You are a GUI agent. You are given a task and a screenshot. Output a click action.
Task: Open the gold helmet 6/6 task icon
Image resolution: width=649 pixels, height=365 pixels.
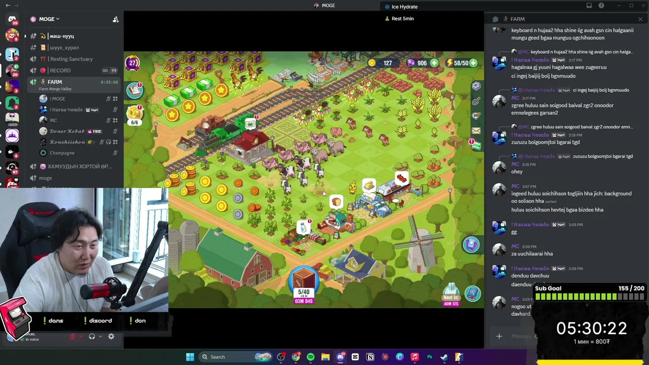coord(135,115)
